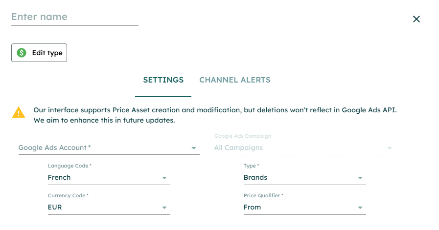Viewport: 439px width, 230px height.
Task: Switch to the SETTINGS tab
Action: (163, 80)
